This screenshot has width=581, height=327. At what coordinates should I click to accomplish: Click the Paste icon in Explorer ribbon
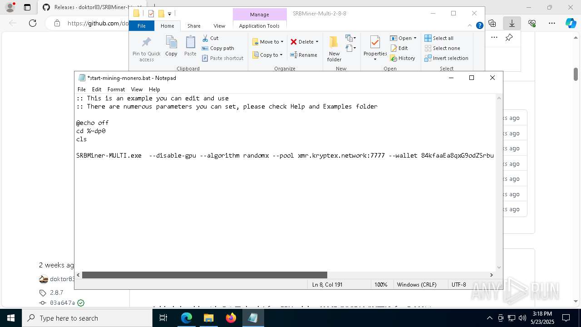pos(190,46)
